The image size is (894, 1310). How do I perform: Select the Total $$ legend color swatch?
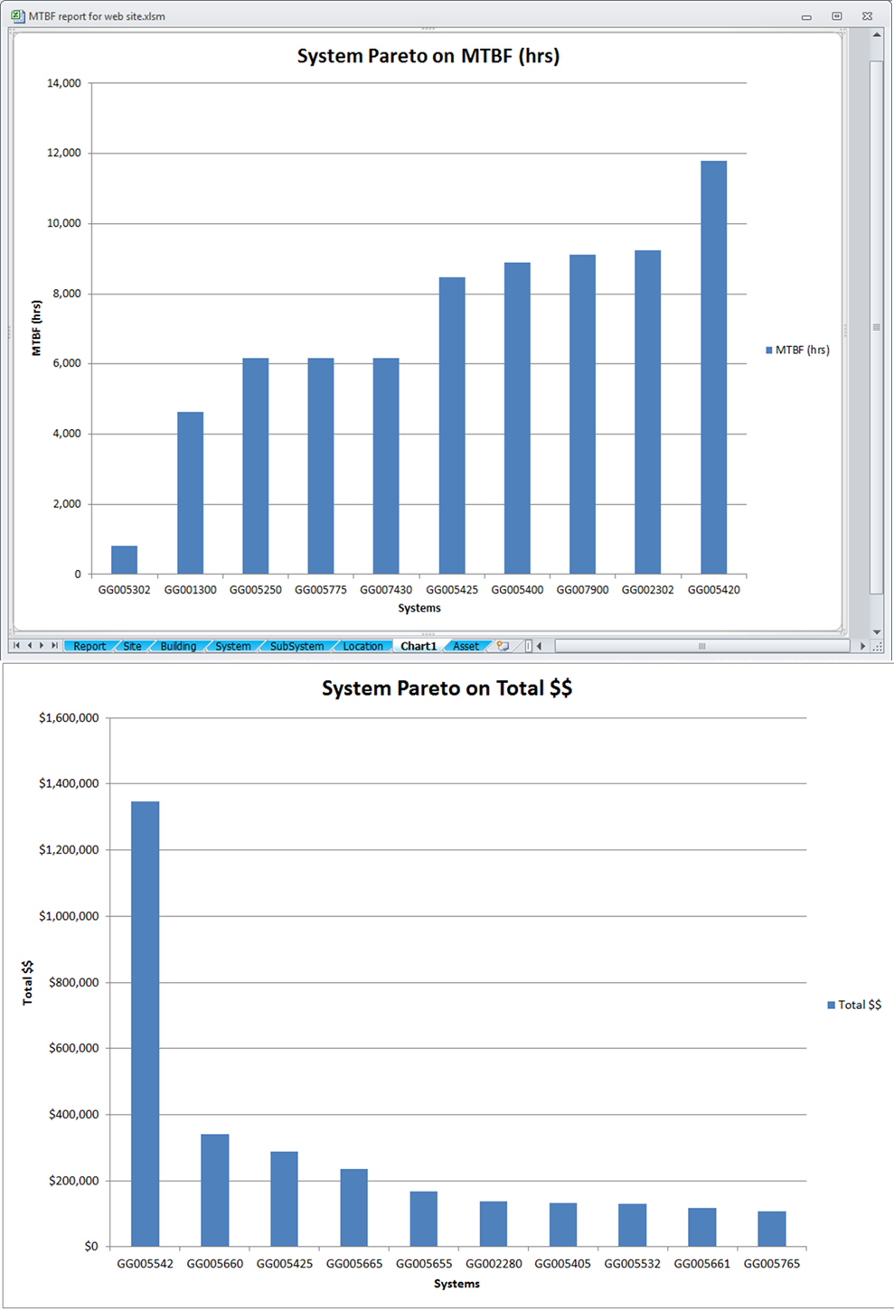831,1005
